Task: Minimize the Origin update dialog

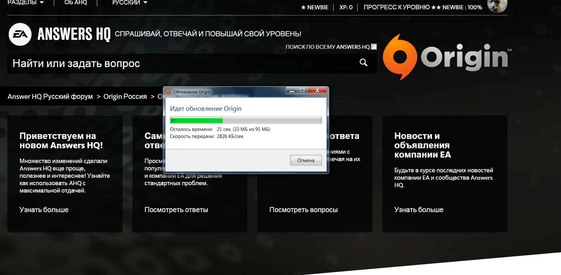Action: (x=292, y=90)
